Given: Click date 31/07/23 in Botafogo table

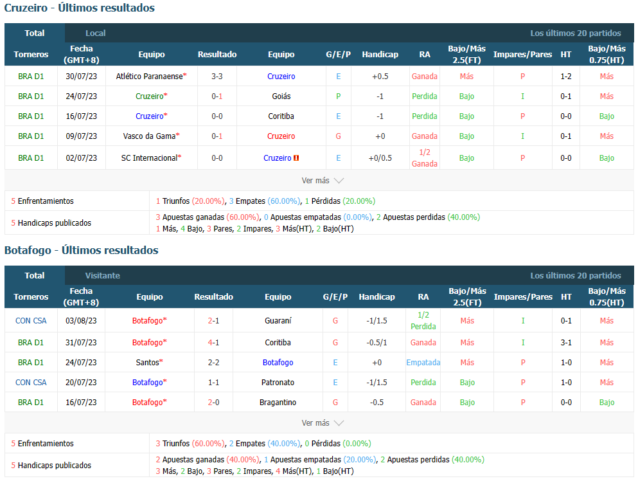Looking at the screenshot, I should (81, 343).
